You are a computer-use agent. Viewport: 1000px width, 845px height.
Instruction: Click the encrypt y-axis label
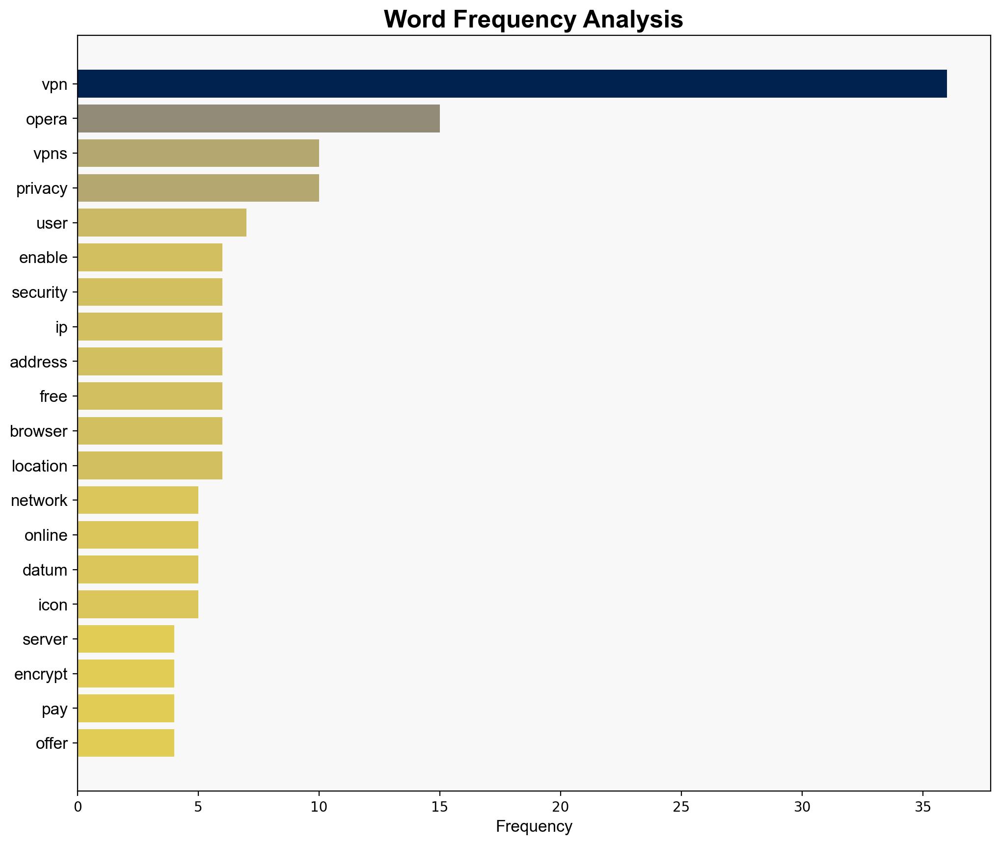[x=41, y=674]
